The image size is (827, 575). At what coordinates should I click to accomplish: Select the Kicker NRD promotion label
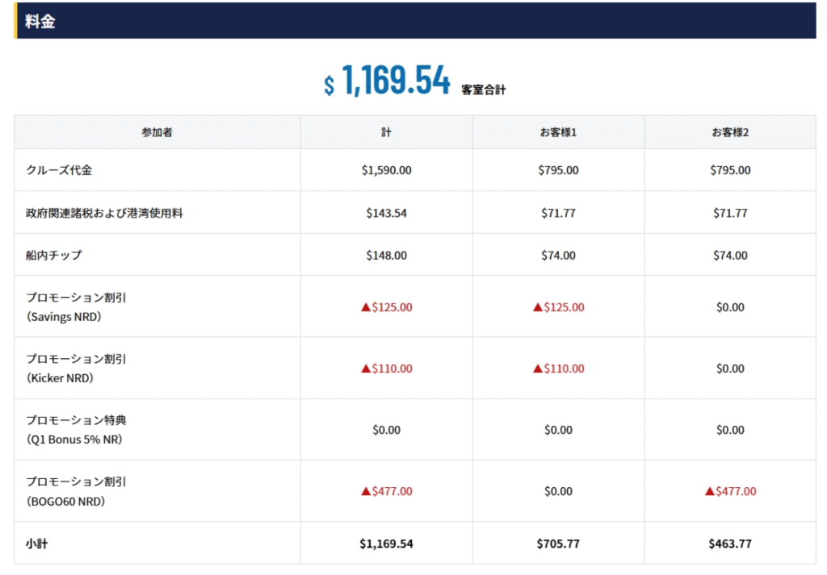click(76, 368)
